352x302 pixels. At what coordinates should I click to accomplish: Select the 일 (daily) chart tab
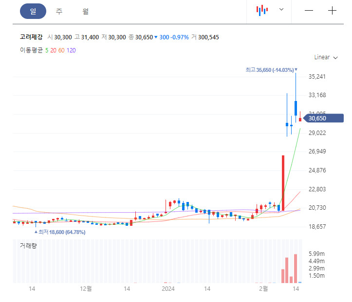33,11
